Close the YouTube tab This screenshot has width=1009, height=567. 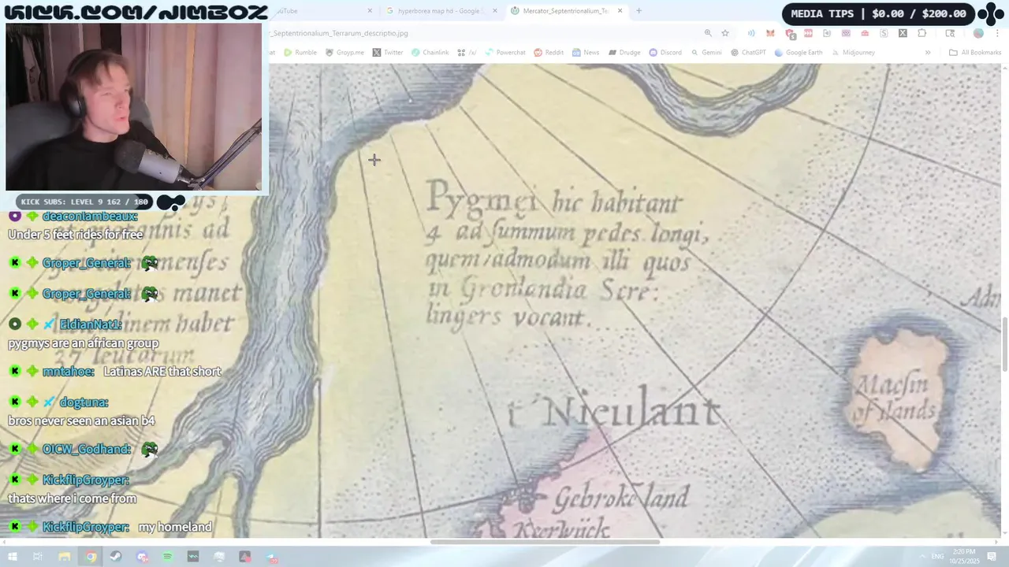pyautogui.click(x=370, y=11)
